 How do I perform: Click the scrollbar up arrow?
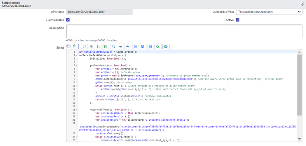coord(299,52)
